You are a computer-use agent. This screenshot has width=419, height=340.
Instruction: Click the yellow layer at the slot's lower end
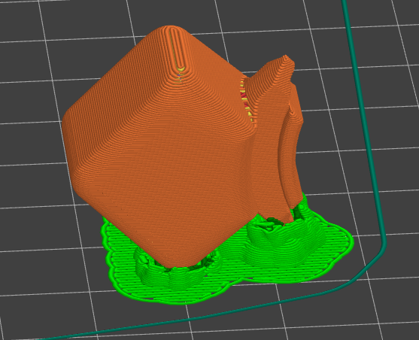coord(181,69)
